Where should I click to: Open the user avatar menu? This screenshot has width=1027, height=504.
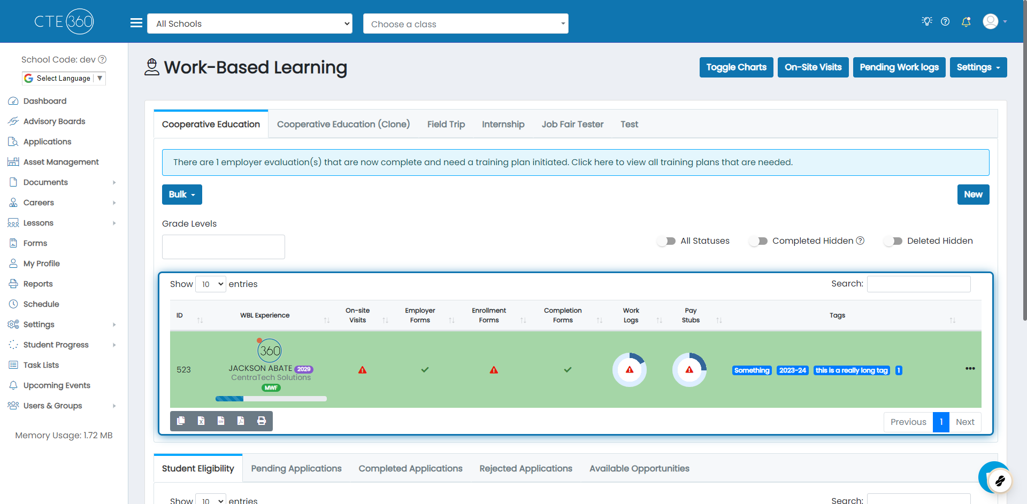click(995, 21)
